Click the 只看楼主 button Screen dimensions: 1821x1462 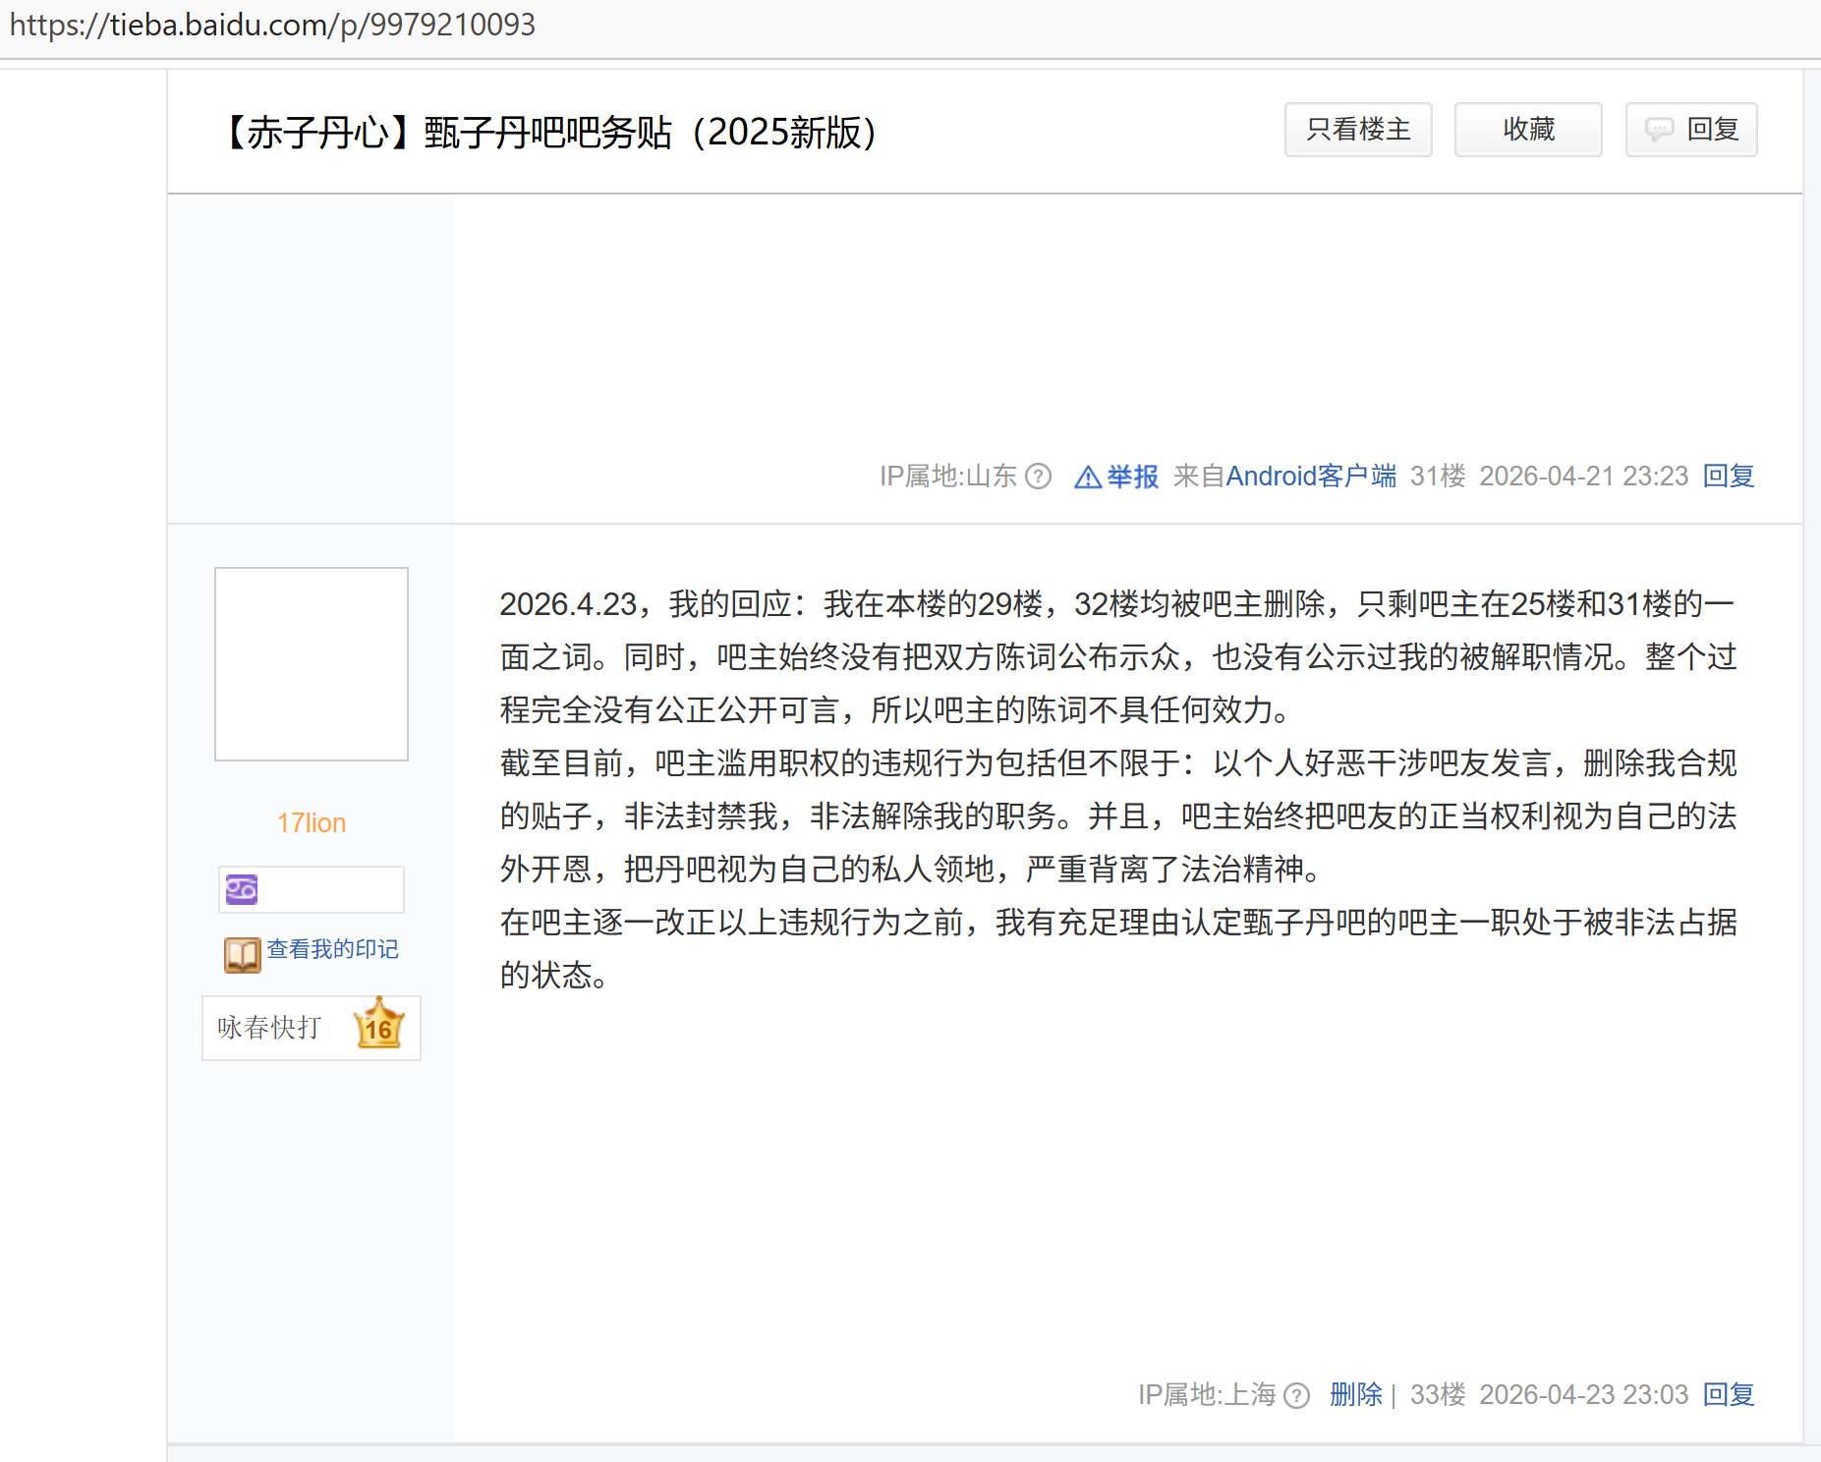click(1358, 130)
